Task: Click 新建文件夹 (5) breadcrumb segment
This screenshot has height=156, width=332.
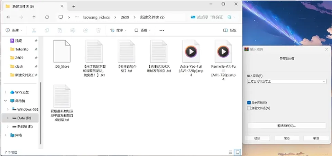Action: click(152, 17)
